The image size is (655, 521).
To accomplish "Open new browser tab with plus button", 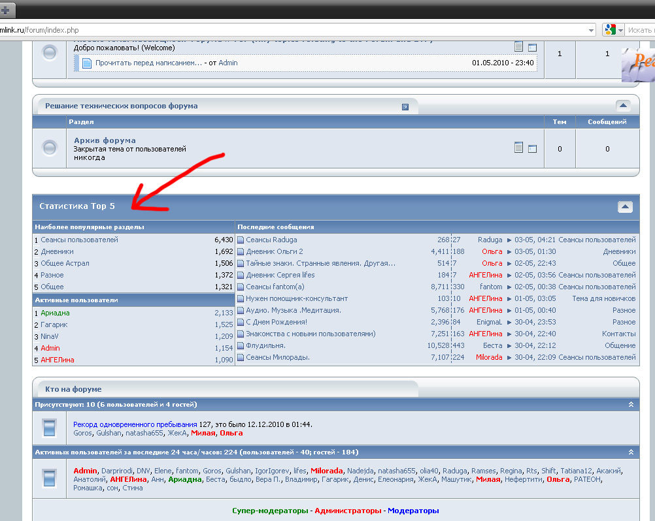I will pos(5,10).
